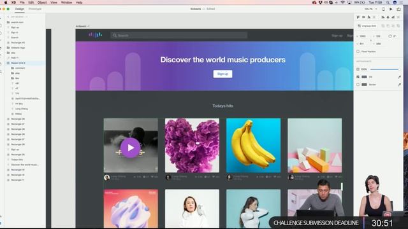This screenshot has height=229, width=408.
Task: Click the align left icon
Action: (x=382, y=17)
